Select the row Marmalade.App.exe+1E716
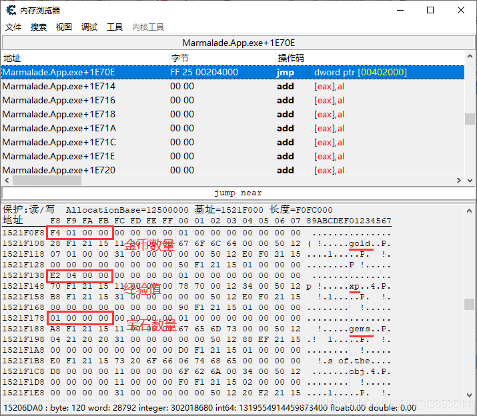Image resolution: width=477 pixels, height=416 pixels. [233, 101]
